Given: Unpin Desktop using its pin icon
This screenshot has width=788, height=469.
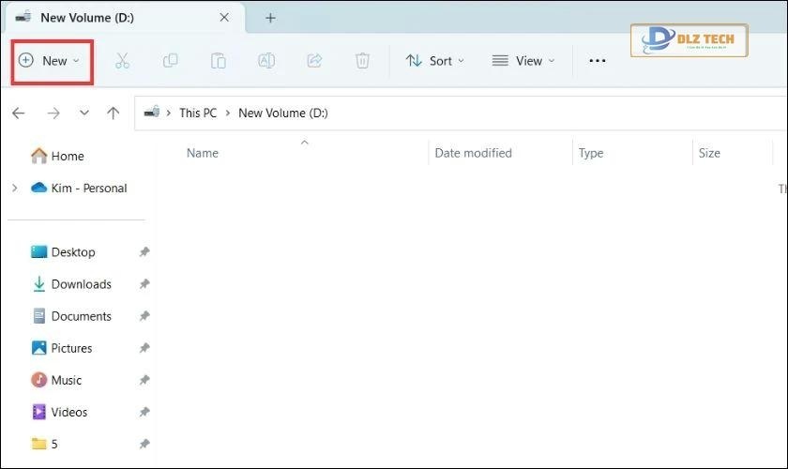Looking at the screenshot, I should [x=144, y=252].
